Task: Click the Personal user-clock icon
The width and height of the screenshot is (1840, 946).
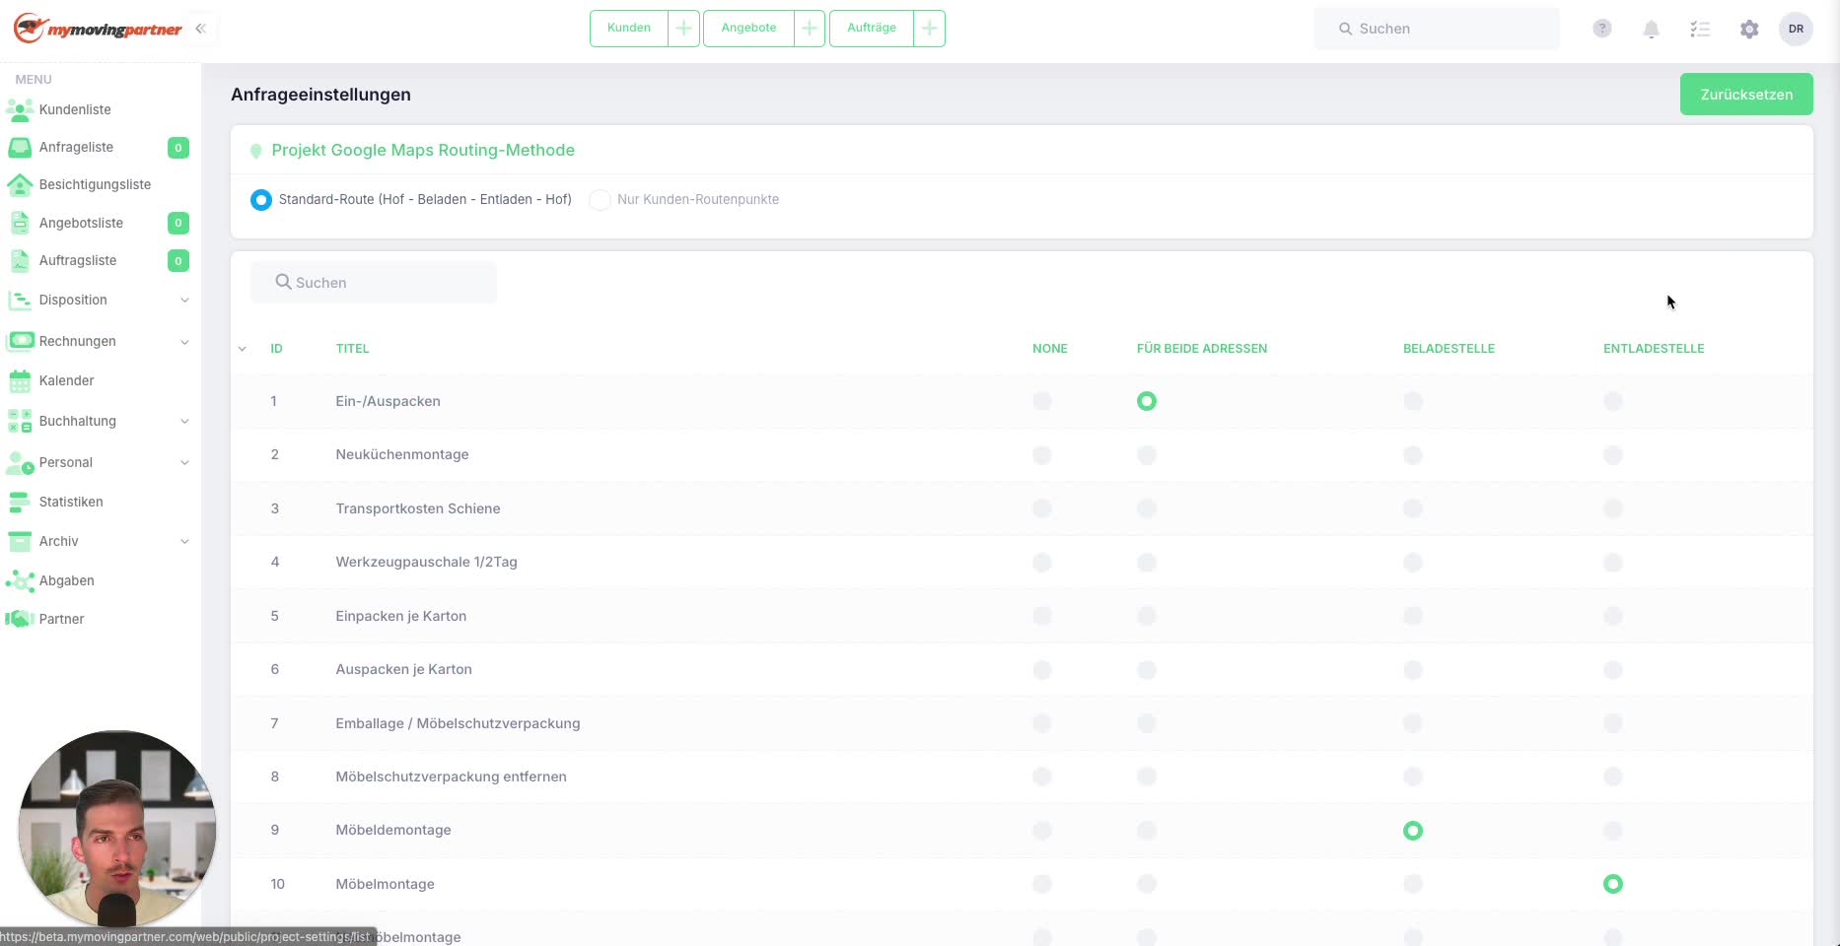Action: [x=20, y=462]
